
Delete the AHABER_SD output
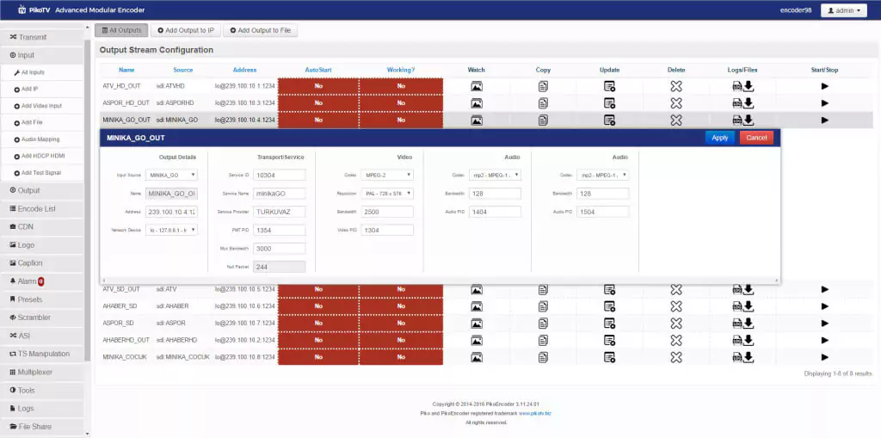pyautogui.click(x=676, y=306)
